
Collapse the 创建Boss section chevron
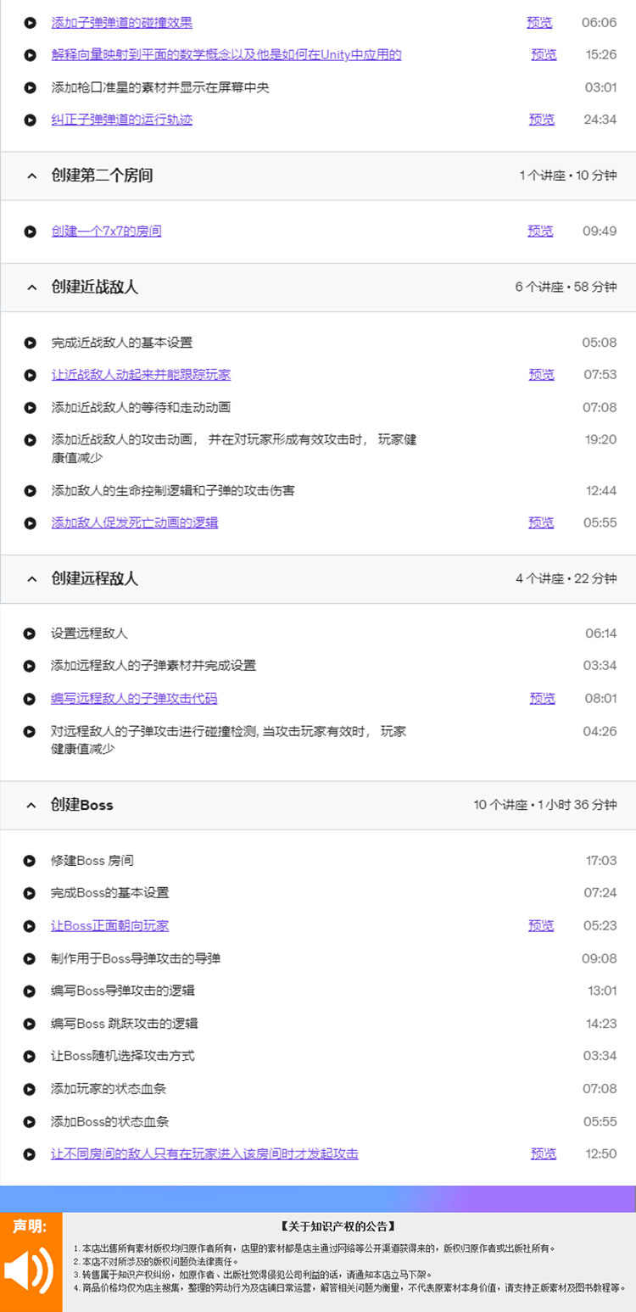pyautogui.click(x=31, y=805)
